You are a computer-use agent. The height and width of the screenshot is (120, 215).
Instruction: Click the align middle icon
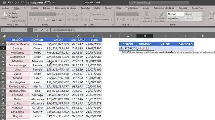(x=73, y=14)
